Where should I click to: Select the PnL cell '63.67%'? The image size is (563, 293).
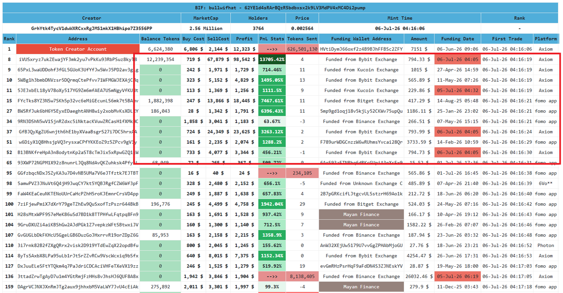[272, 121]
